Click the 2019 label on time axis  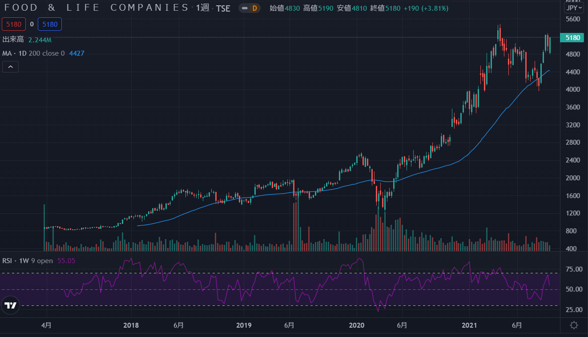(x=244, y=325)
